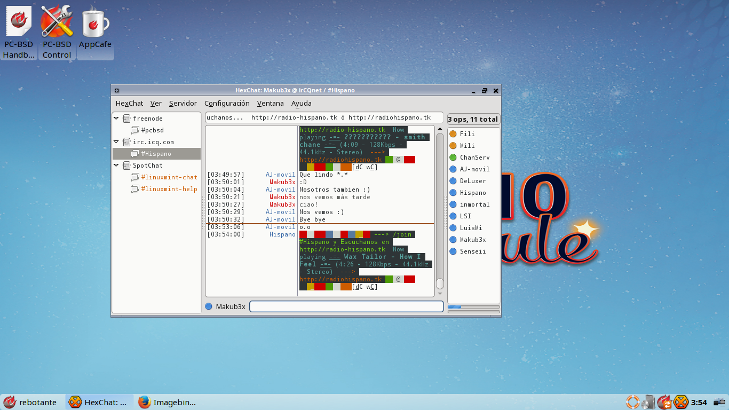Click the blue icon beside Makub3x in the user list
Image resolution: width=729 pixels, height=410 pixels.
click(x=453, y=240)
